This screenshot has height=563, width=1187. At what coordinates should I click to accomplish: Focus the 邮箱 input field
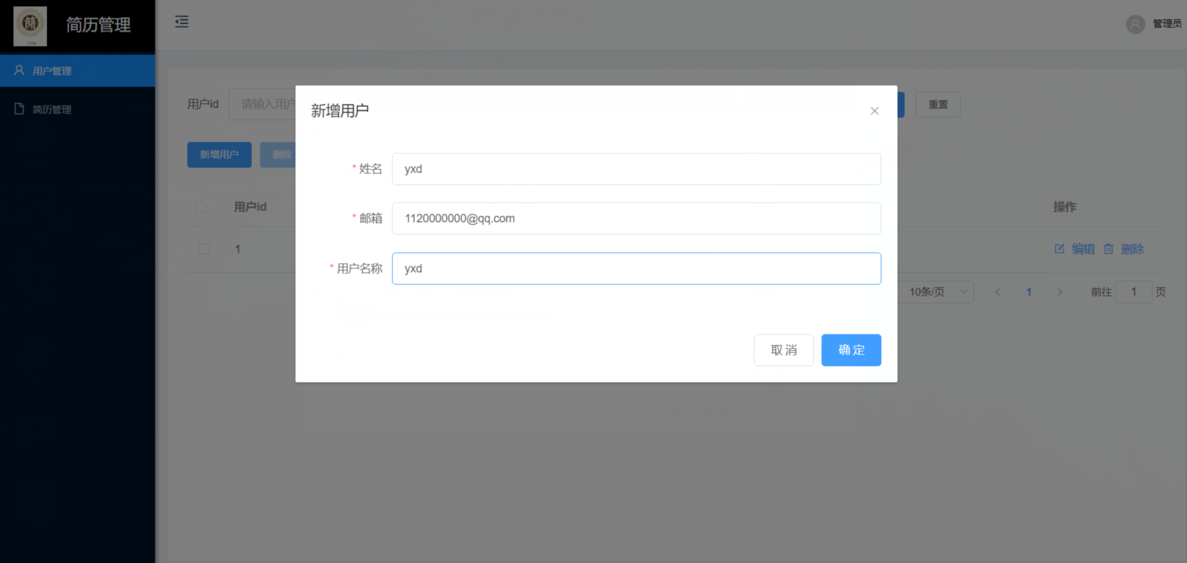click(x=636, y=219)
